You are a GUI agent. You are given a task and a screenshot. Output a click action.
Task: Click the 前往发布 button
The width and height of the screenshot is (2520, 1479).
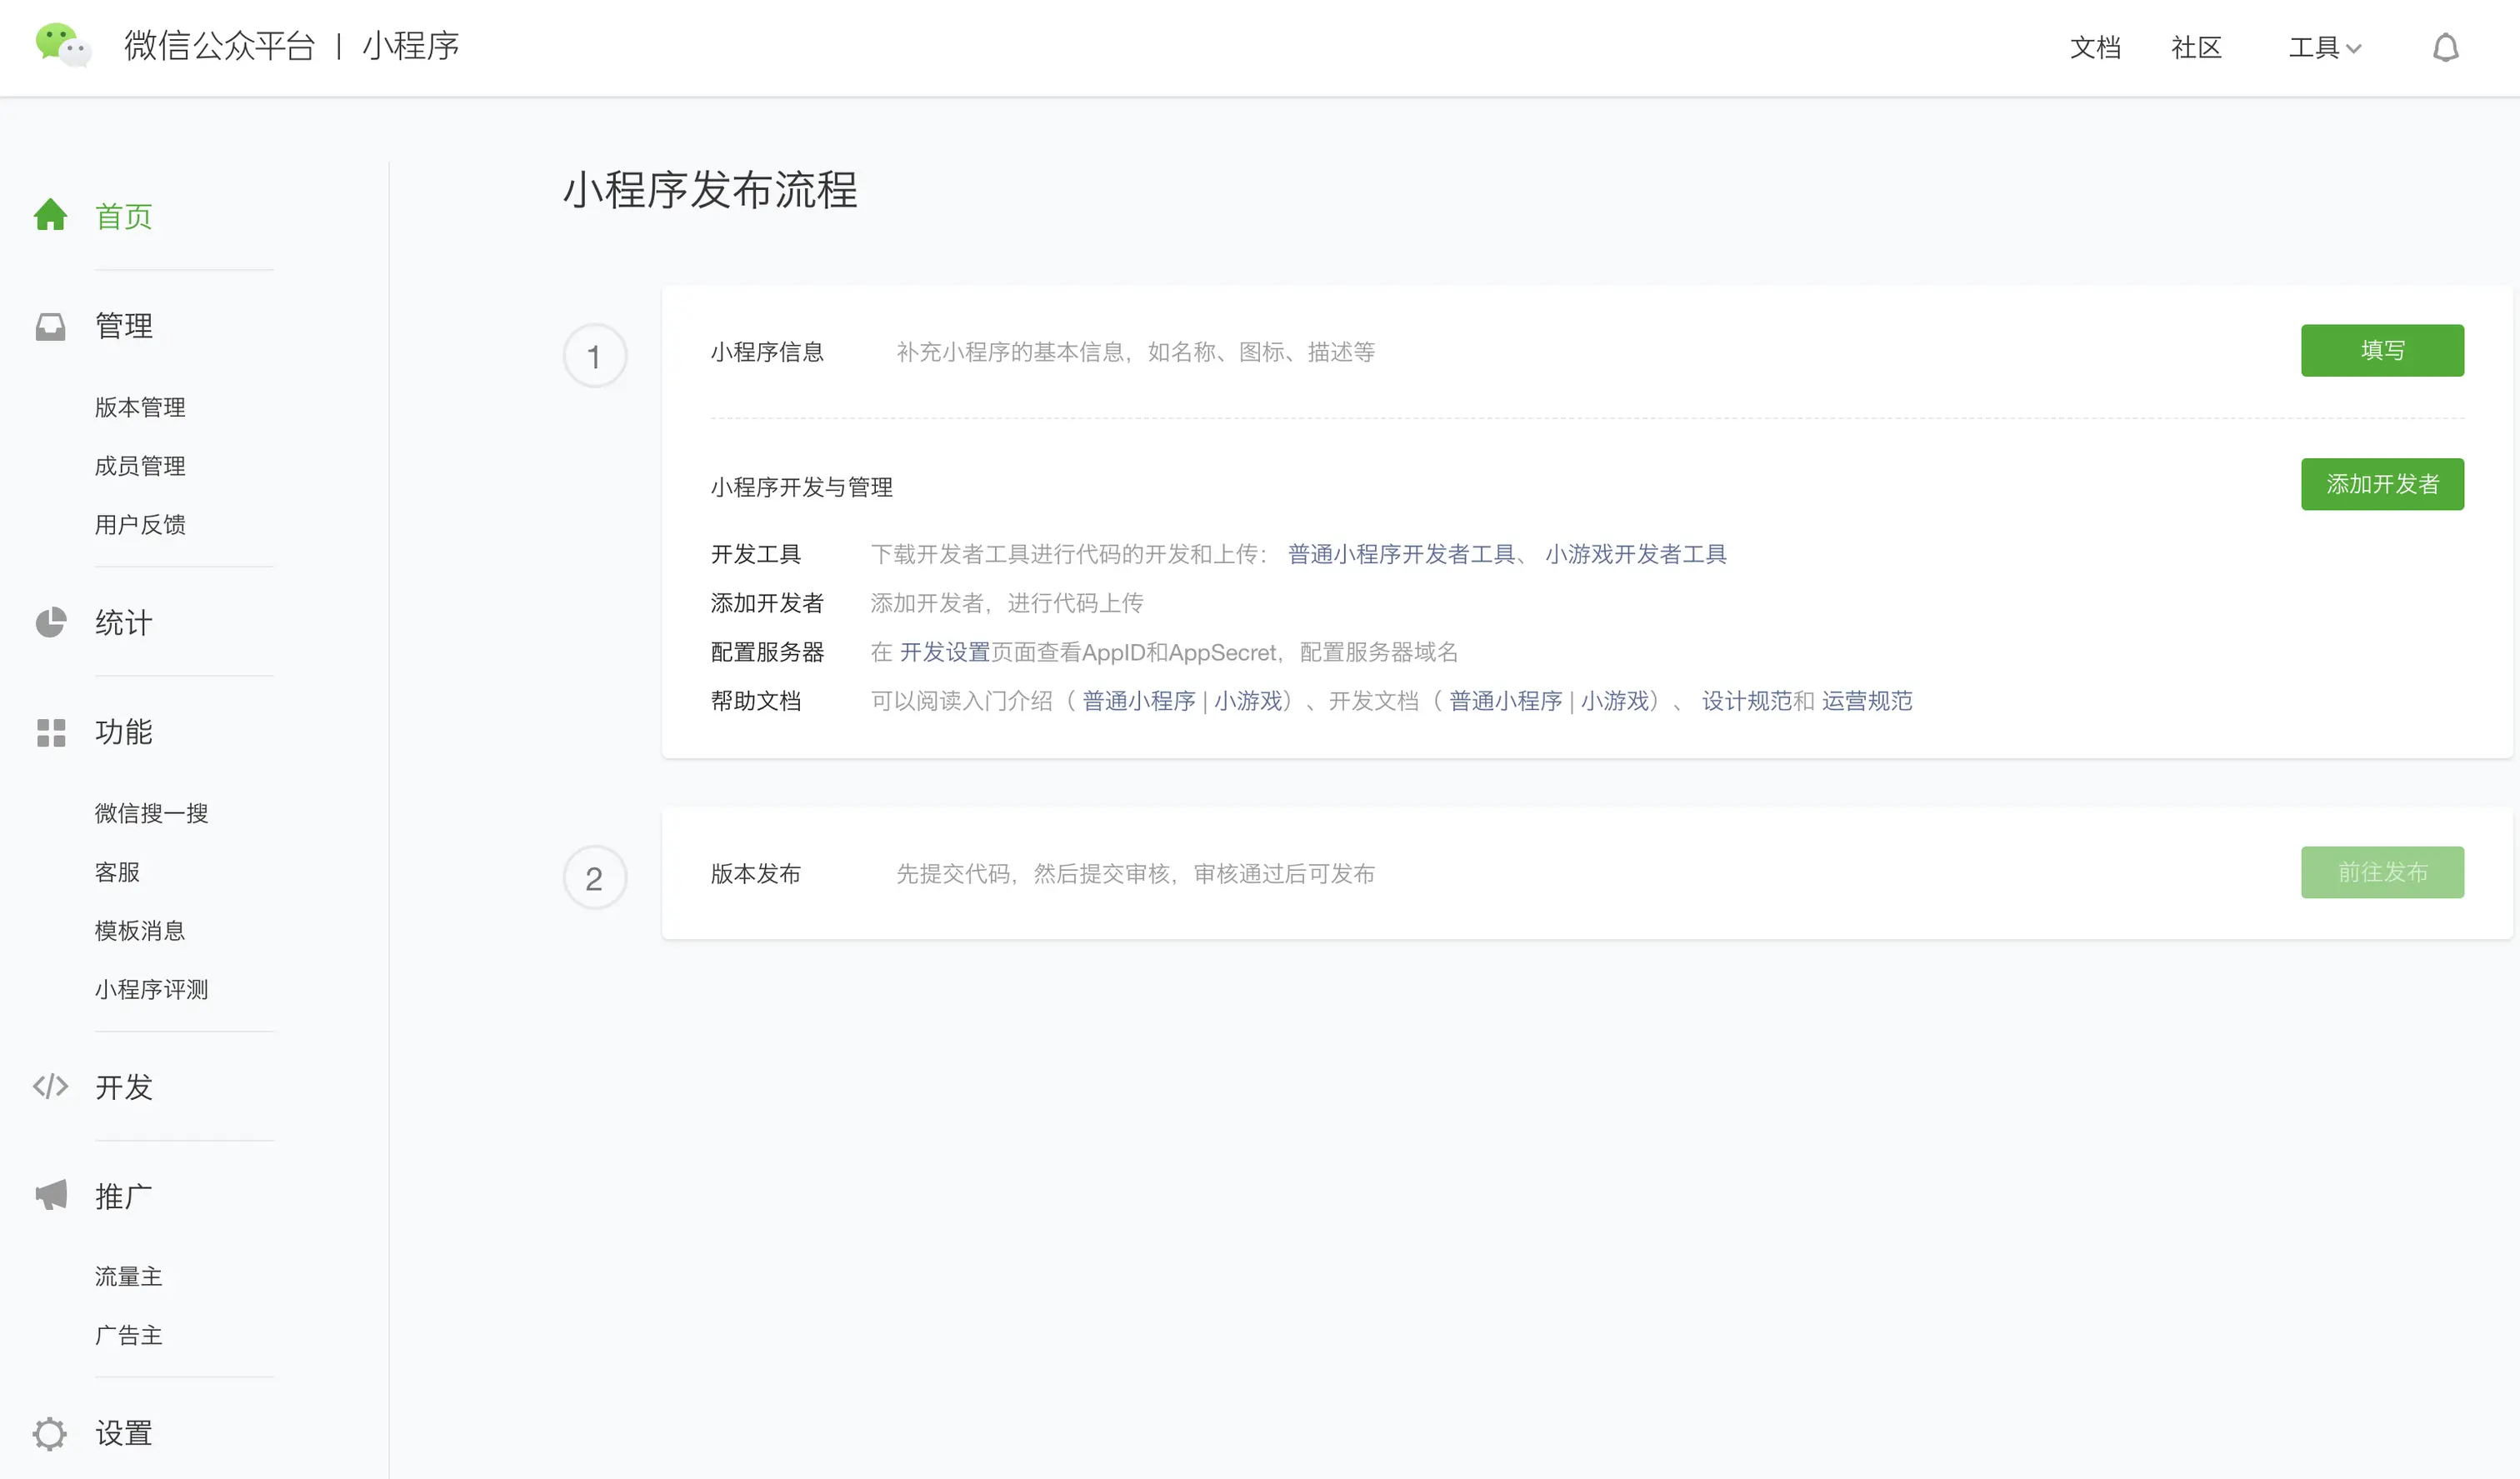coord(2381,873)
